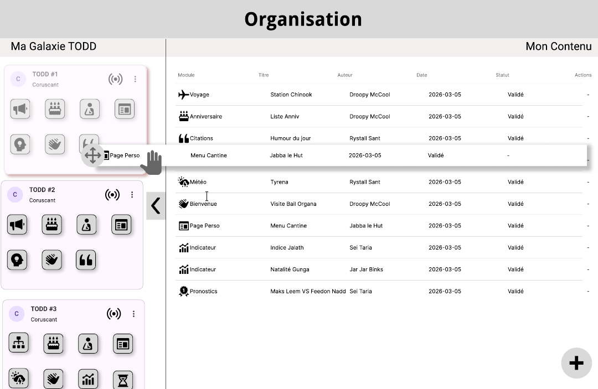Click the quote icon of the Citations row
Screen dimensions: 598x389
pyautogui.click(x=184, y=138)
